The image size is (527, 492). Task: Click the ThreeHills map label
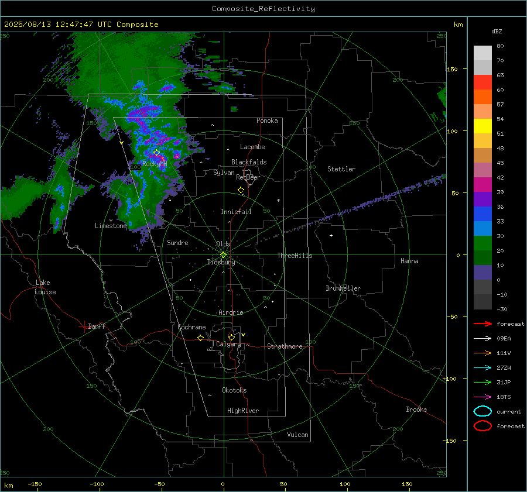pos(295,256)
